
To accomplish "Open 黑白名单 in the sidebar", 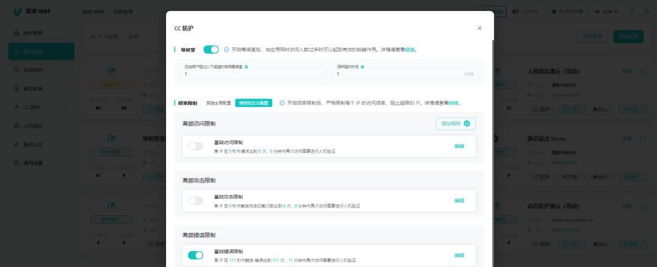I will click(41, 88).
